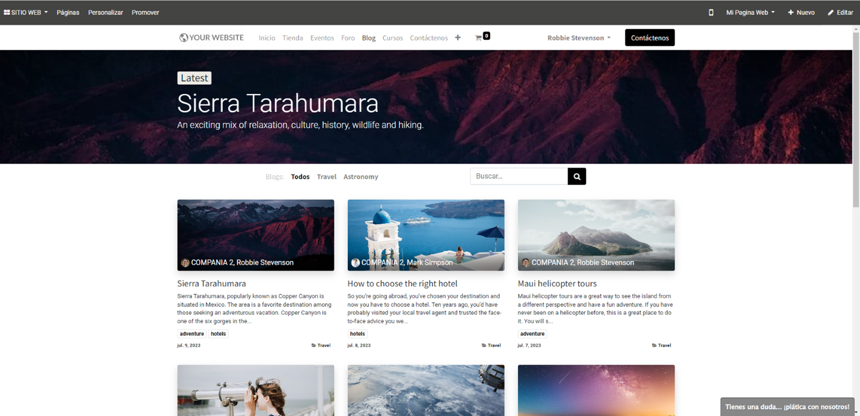Screen dimensions: 860x416
Task: Open the Mi Pagina Web dropdown
Action: (x=750, y=12)
